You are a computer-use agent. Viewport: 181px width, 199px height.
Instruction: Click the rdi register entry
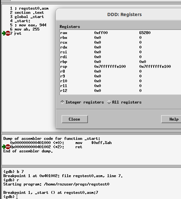[x=120, y=57]
